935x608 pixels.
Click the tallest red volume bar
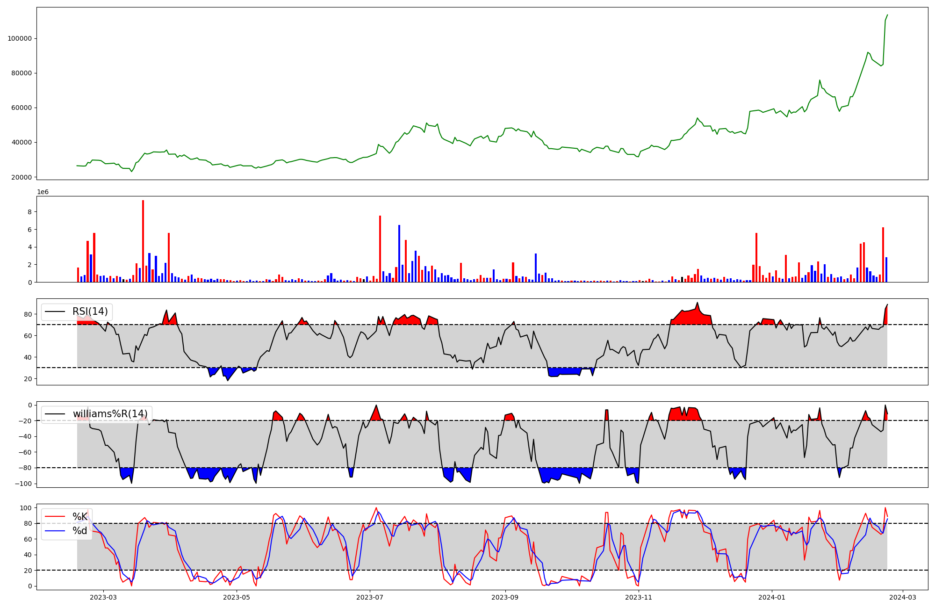143,241
